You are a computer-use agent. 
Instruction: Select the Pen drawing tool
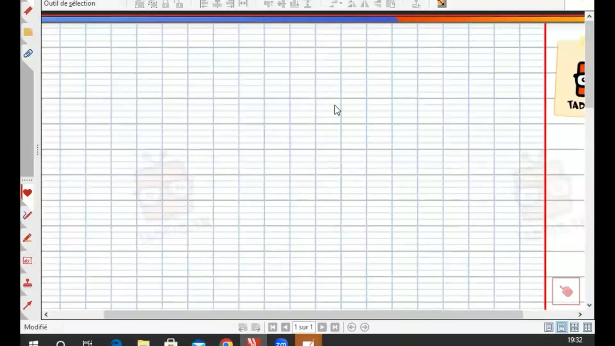(x=28, y=215)
